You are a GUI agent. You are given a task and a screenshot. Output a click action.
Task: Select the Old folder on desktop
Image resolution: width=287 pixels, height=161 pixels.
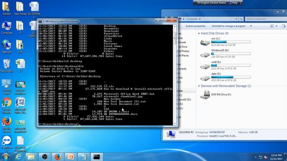point(20,47)
